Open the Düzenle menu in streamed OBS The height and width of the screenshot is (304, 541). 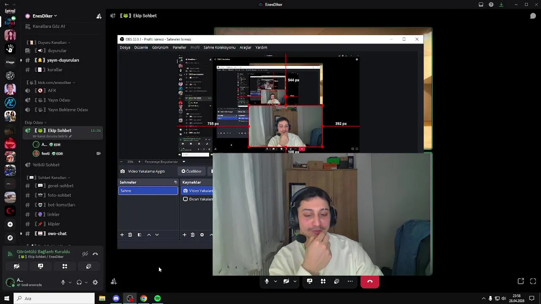141,47
